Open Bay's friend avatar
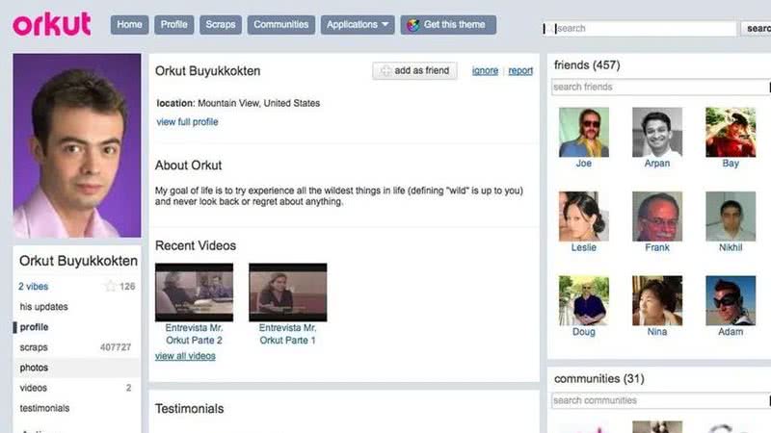This screenshot has width=771, height=433. point(731,132)
